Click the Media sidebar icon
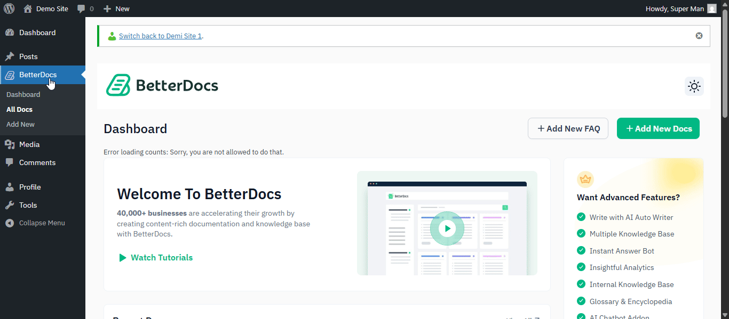 [x=10, y=144]
